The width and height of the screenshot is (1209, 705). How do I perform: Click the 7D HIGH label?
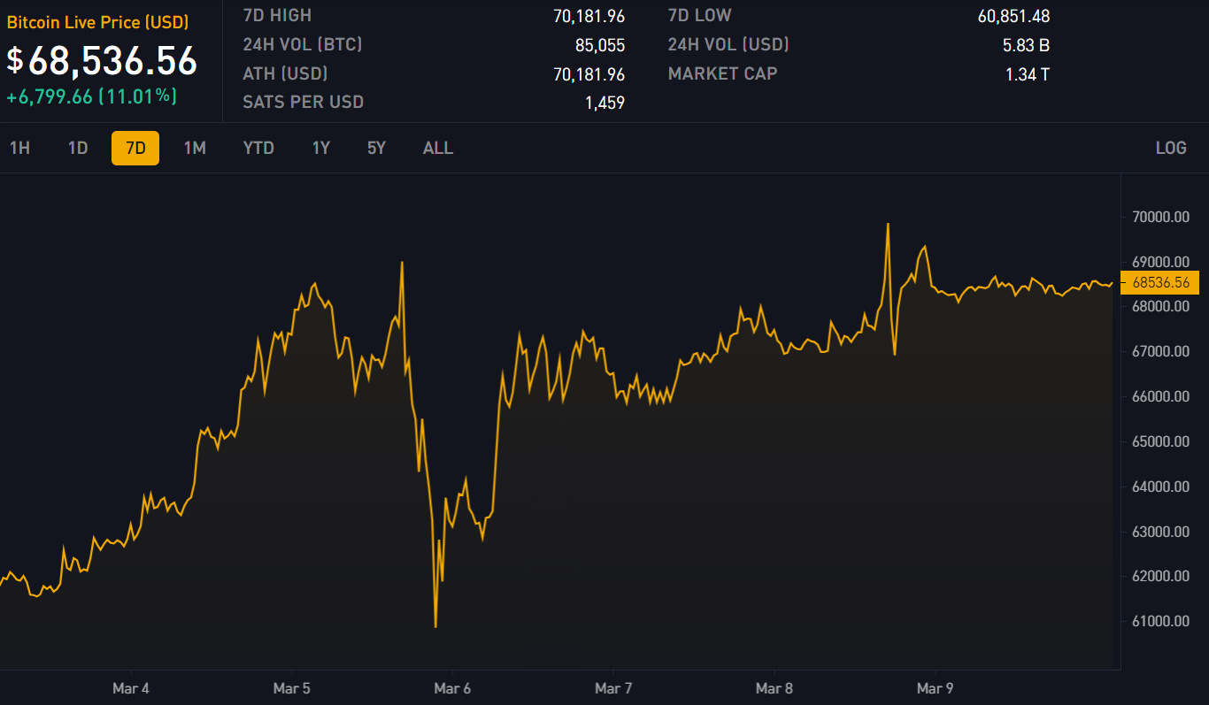point(277,16)
